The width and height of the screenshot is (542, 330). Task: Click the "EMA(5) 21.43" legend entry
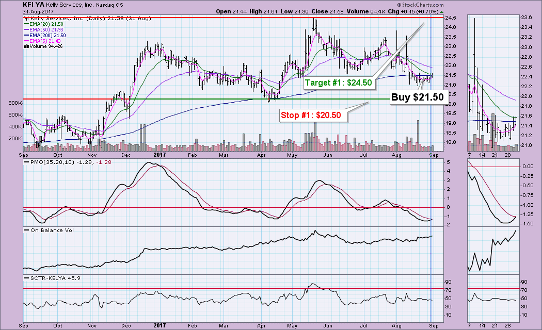[45, 41]
